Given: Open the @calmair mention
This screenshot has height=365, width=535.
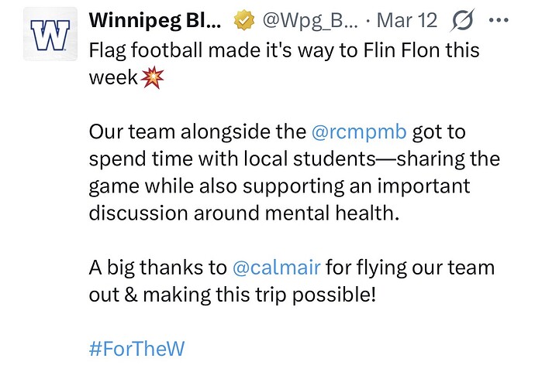Looking at the screenshot, I should pyautogui.click(x=276, y=268).
